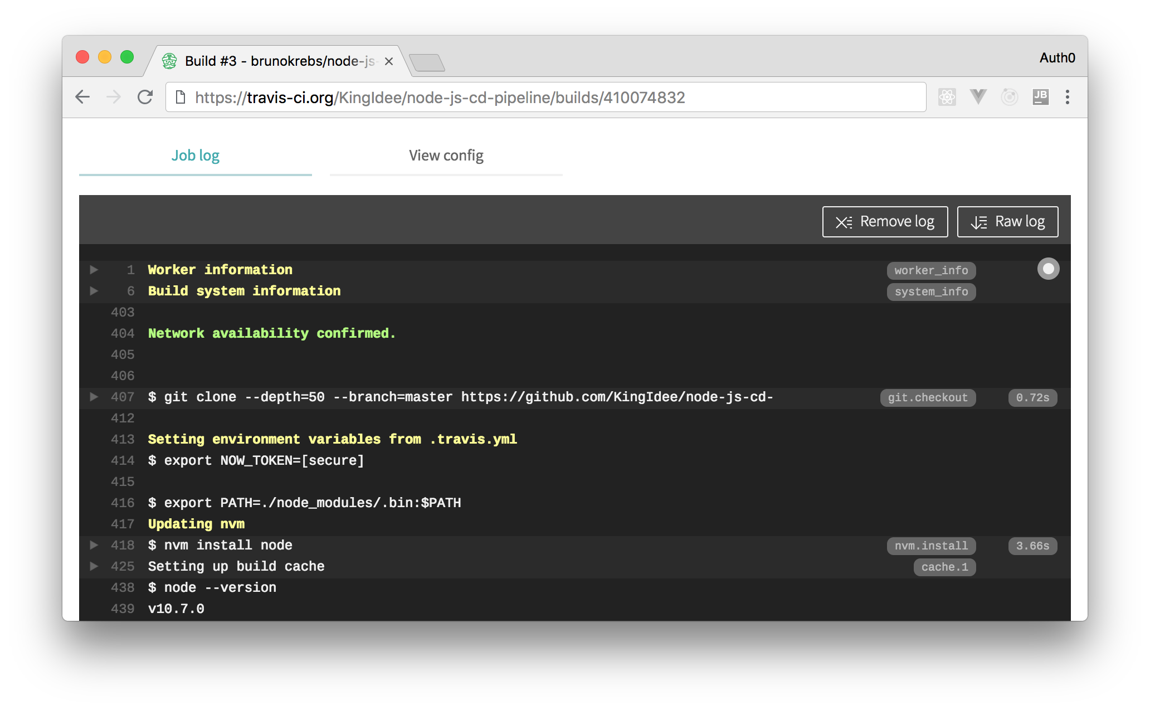Click the travis-ci.org URL address field
The width and height of the screenshot is (1150, 710).
click(x=501, y=98)
